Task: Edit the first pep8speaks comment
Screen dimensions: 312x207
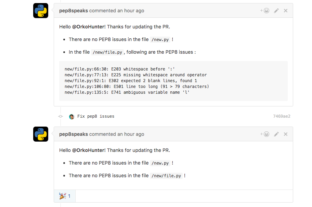Action: [x=276, y=10]
